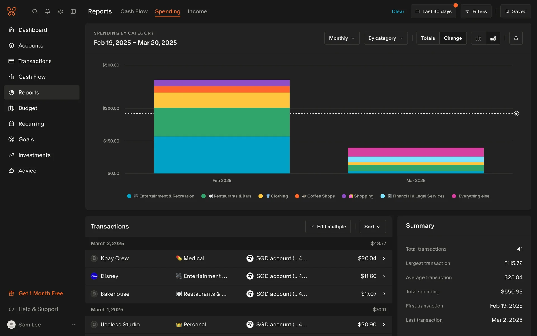This screenshot has height=336, width=537.
Task: Open settings gear icon in top bar
Action: [60, 11]
